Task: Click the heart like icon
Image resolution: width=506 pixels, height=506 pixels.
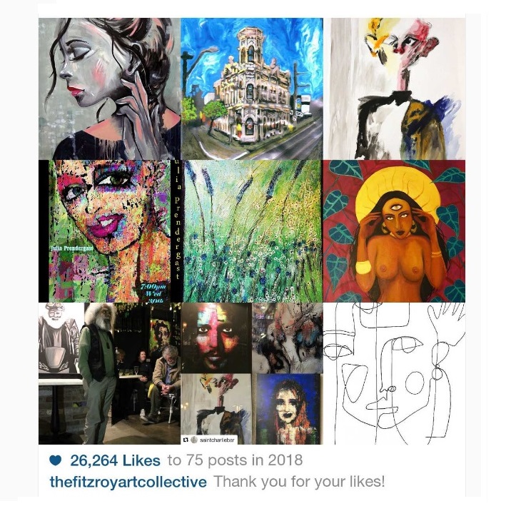Action: pos(56,460)
